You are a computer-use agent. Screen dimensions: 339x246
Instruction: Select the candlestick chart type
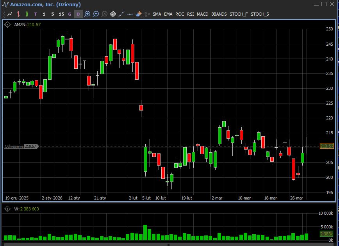coord(27,14)
